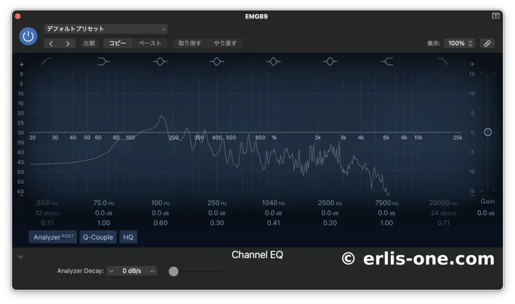Image resolution: width=515 pixels, height=304 pixels.
Task: Toggle the Analyzer POST button
Action: [x=53, y=237]
